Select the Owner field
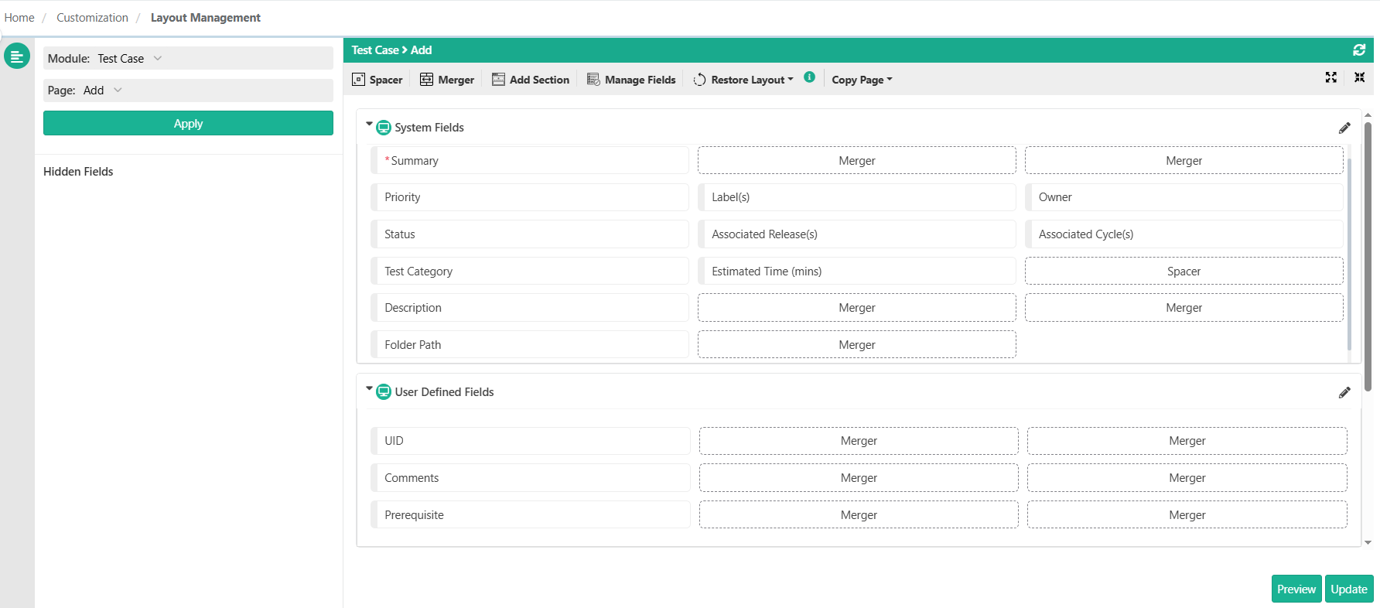 1184,197
